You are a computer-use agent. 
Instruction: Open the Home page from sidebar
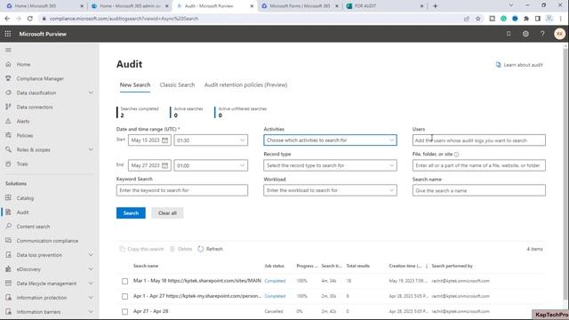point(24,64)
